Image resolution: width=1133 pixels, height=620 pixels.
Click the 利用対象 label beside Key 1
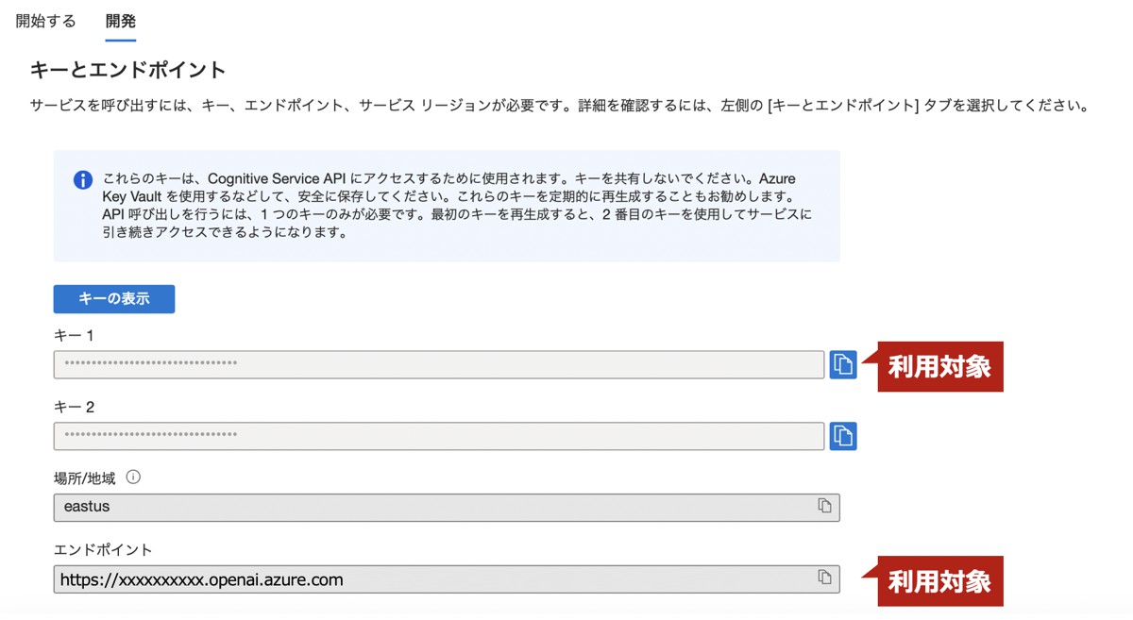[939, 366]
